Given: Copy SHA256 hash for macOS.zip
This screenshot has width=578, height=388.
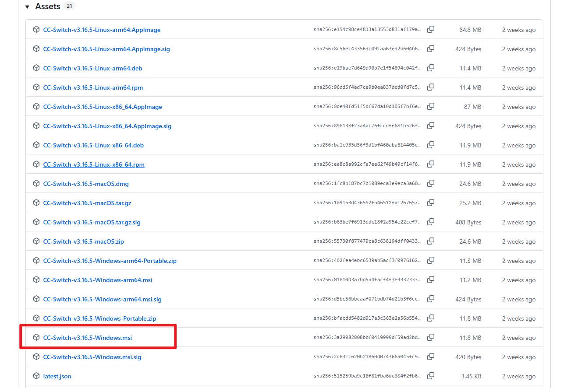Looking at the screenshot, I should 431,241.
